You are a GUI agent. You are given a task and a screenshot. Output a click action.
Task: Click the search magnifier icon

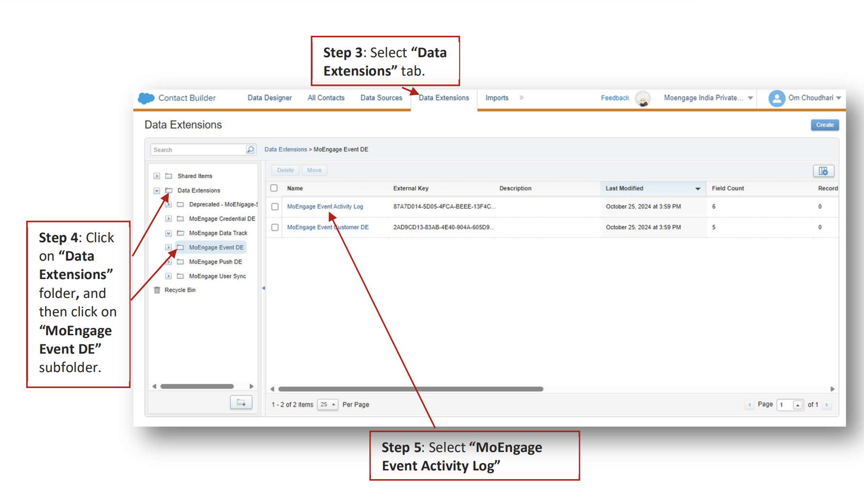pos(250,150)
